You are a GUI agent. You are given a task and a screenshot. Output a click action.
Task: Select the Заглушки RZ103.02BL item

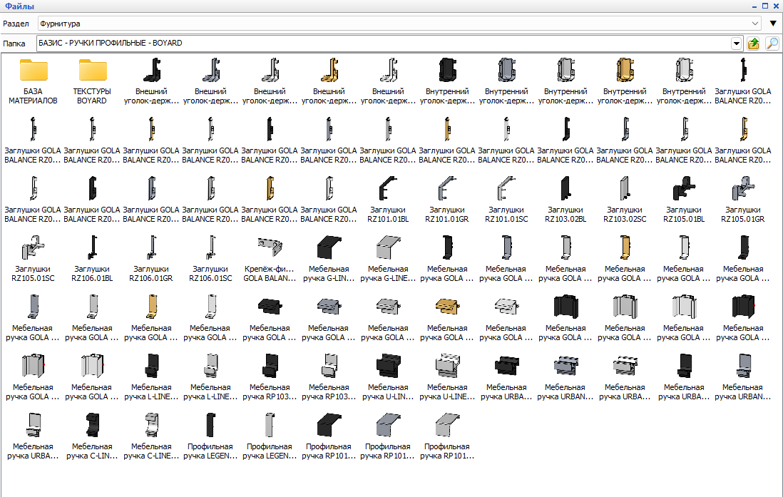click(565, 200)
